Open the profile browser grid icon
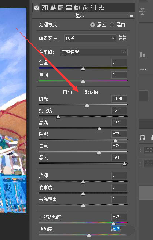This screenshot has height=240, width=153. tap(123, 37)
